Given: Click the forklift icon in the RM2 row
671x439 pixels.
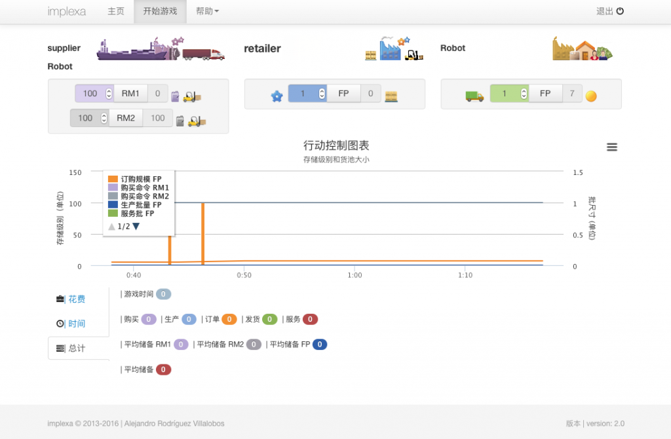Looking at the screenshot, I should pyautogui.click(x=197, y=121).
